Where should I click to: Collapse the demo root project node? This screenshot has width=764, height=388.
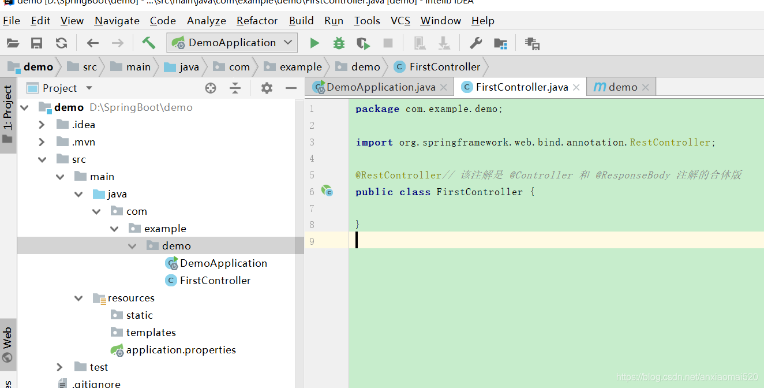[24, 107]
